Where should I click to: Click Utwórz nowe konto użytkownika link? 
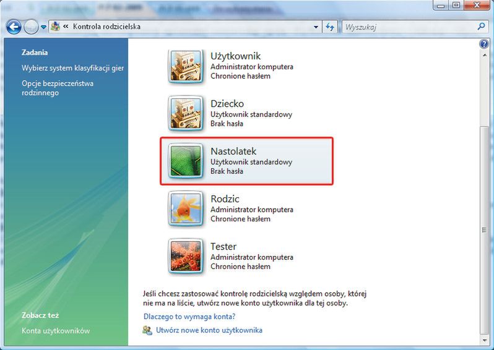tap(209, 330)
